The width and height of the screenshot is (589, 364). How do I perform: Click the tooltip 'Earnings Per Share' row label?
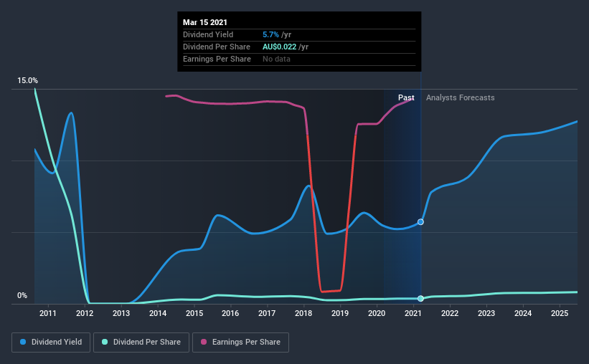click(x=217, y=59)
